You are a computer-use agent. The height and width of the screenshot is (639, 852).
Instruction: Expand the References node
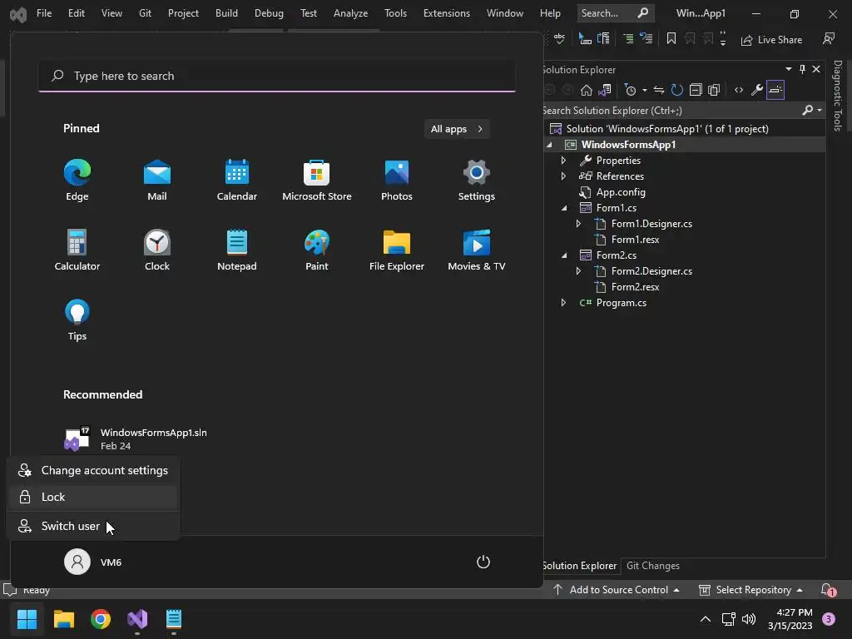pos(563,176)
